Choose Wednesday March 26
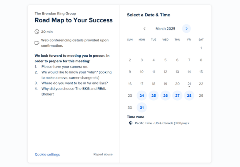Screen dimensions: 240x167 (166, 95)
